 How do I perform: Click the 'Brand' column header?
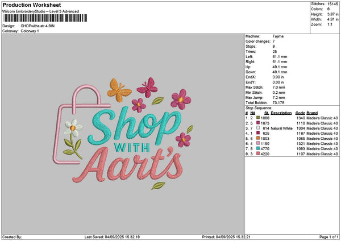(312, 113)
